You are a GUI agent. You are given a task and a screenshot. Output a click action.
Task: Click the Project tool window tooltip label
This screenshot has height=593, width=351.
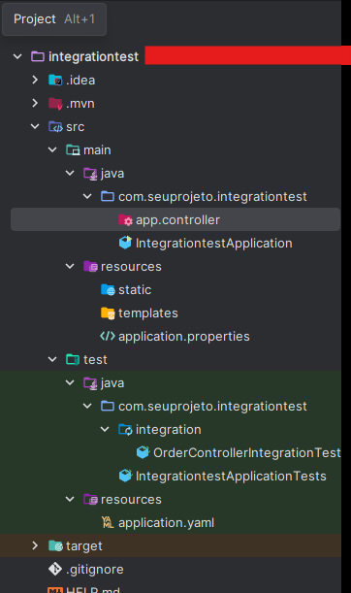click(34, 18)
